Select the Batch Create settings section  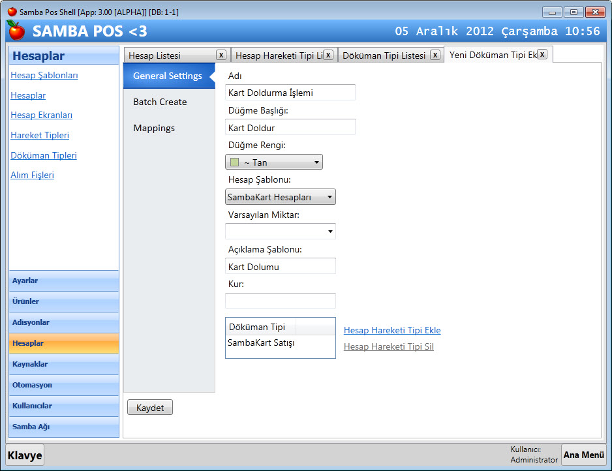pyautogui.click(x=161, y=102)
